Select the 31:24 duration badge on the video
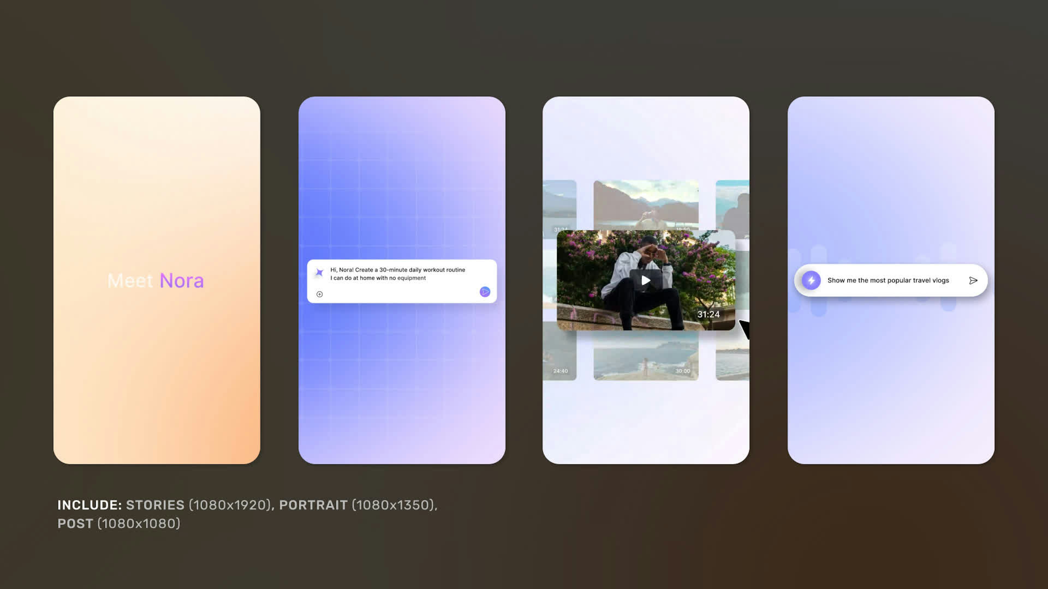The width and height of the screenshot is (1048, 589). tap(708, 314)
